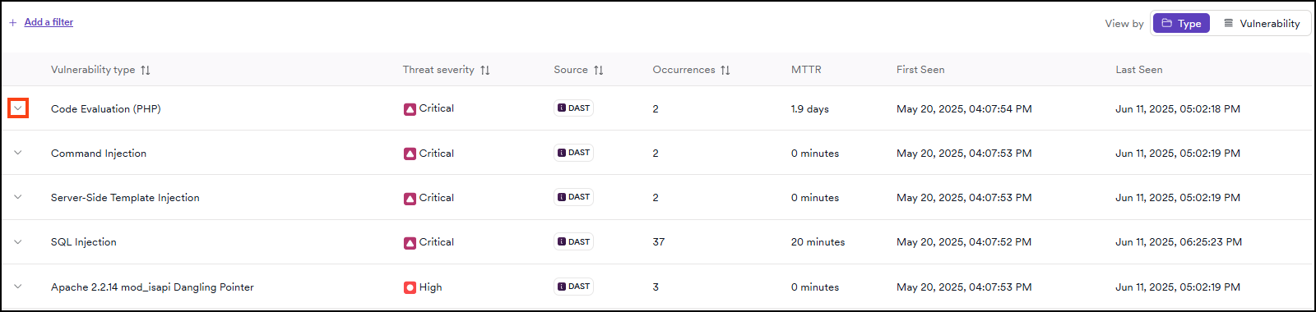Select Apache 2.2.14 mod_isapi Dangling Pointer name

pyautogui.click(x=152, y=287)
